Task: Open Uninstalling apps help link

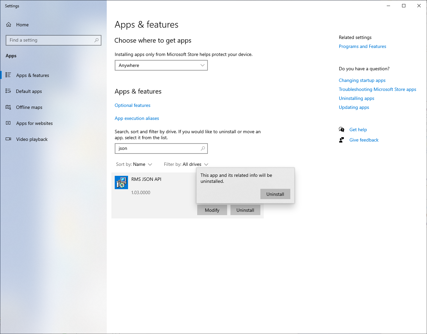Action: (x=356, y=98)
